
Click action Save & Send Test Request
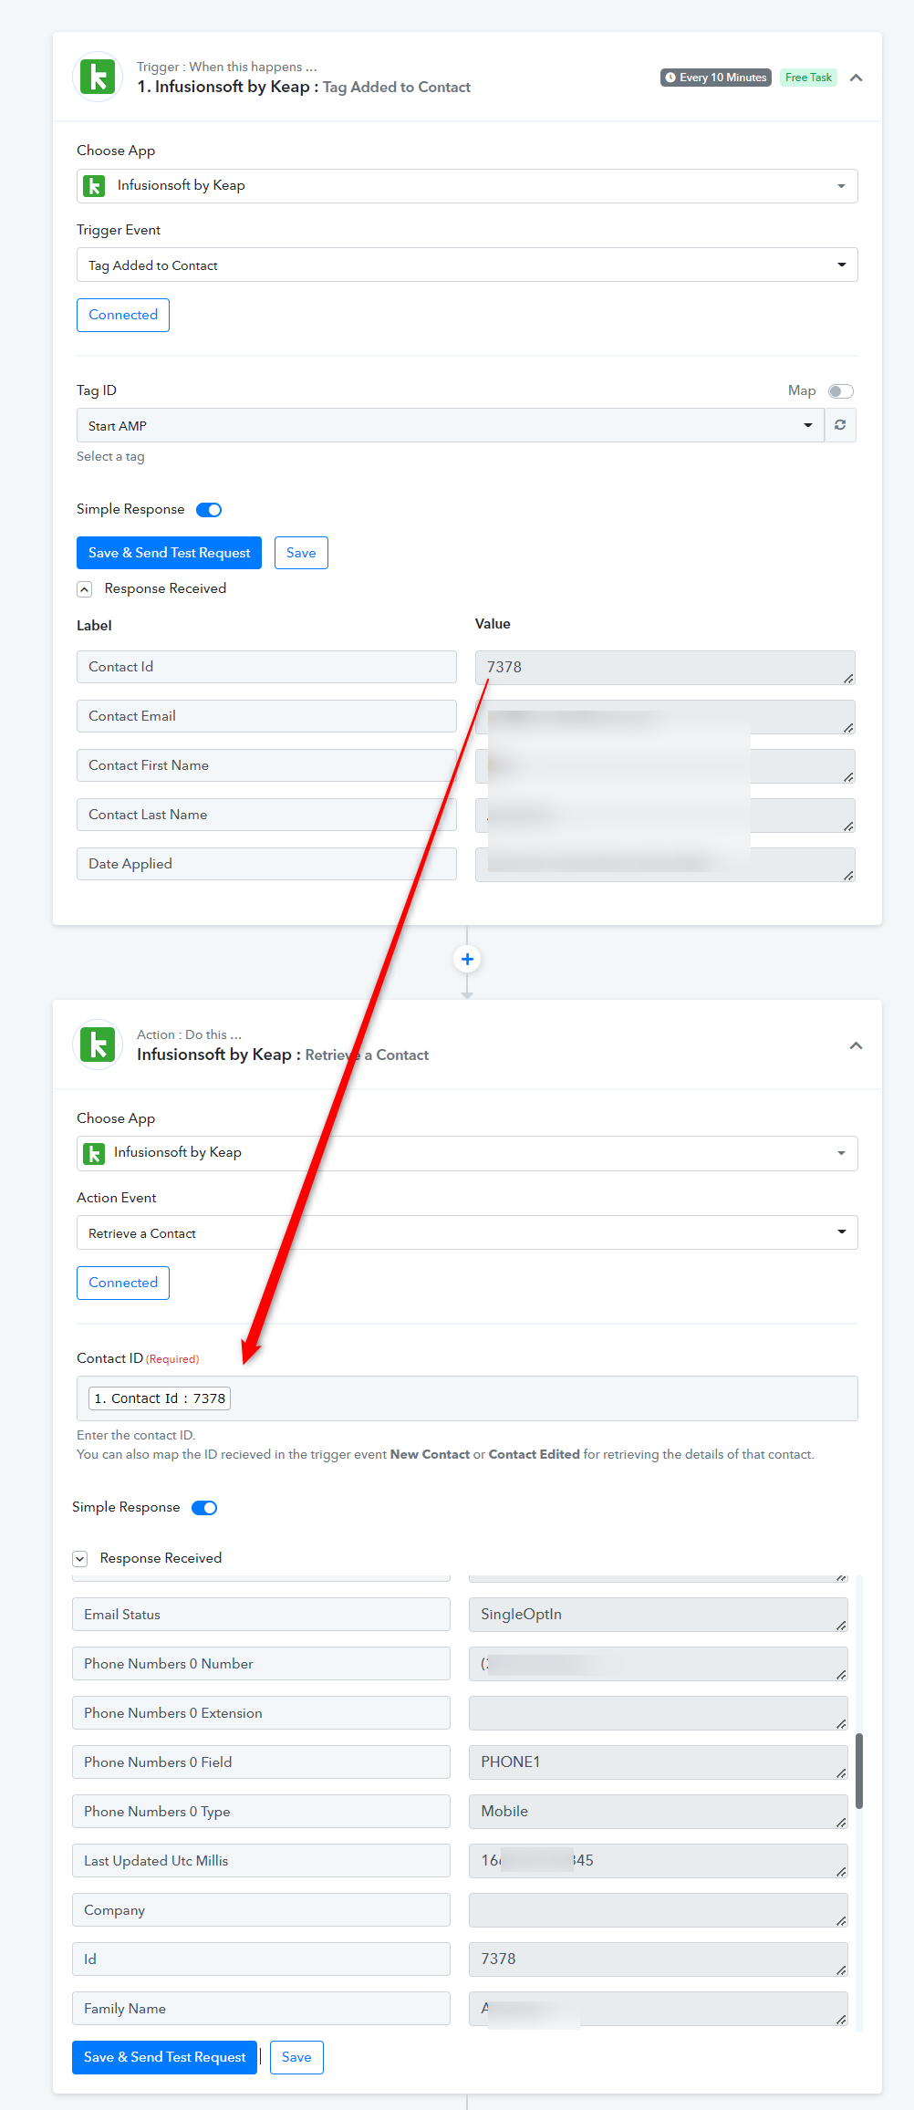click(x=164, y=2057)
